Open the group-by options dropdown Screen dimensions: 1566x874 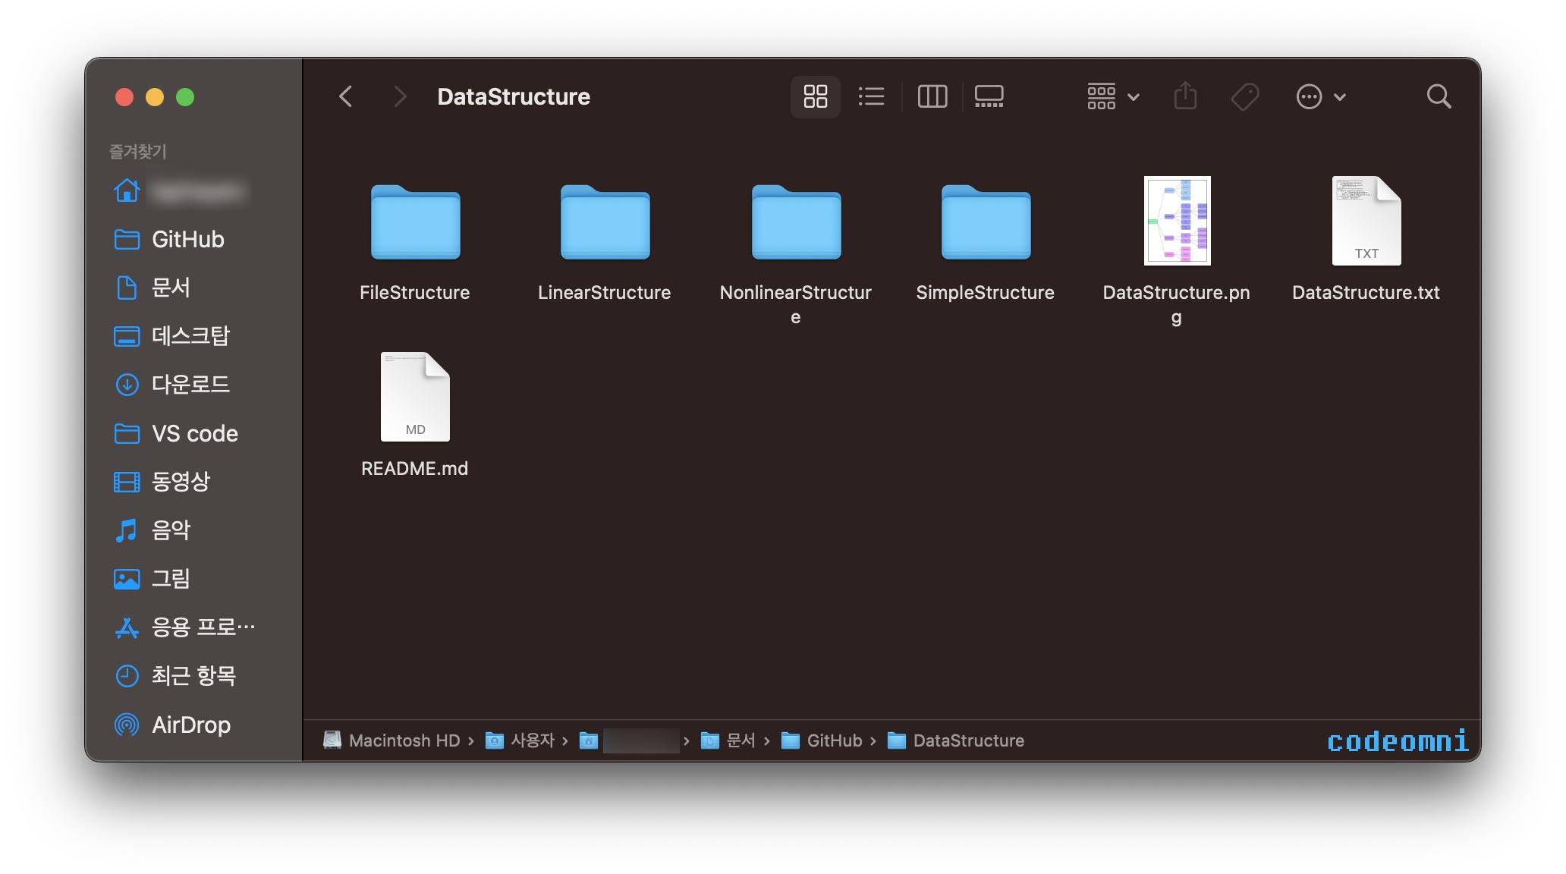(x=1112, y=96)
